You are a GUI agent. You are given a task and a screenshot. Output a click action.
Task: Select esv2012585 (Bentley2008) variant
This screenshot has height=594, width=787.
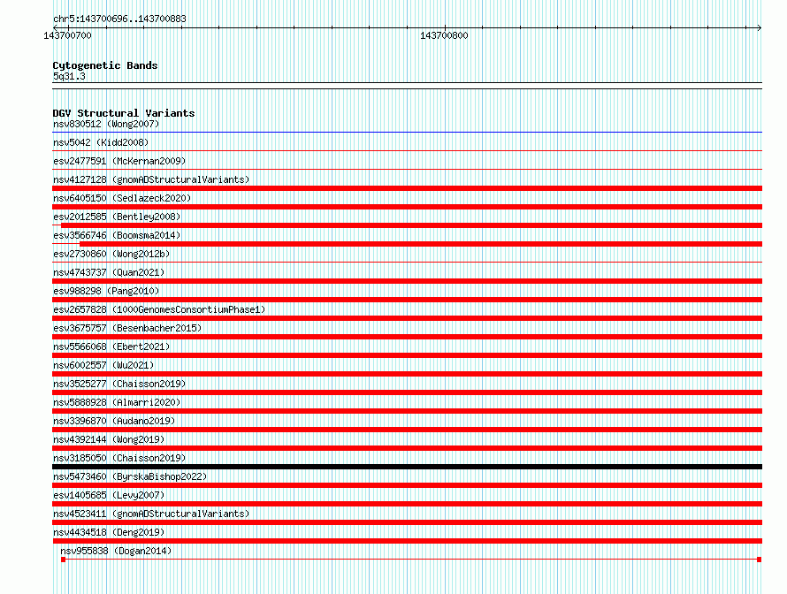pyautogui.click(x=117, y=217)
